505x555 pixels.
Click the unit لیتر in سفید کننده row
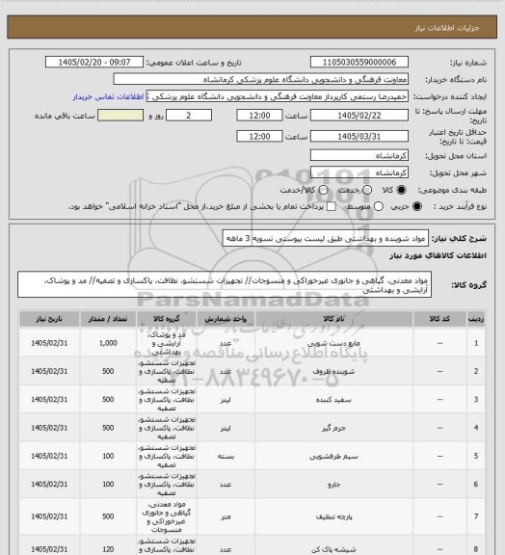point(226,400)
